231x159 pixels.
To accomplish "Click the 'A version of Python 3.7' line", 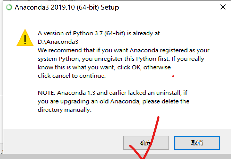I will click(99, 33).
